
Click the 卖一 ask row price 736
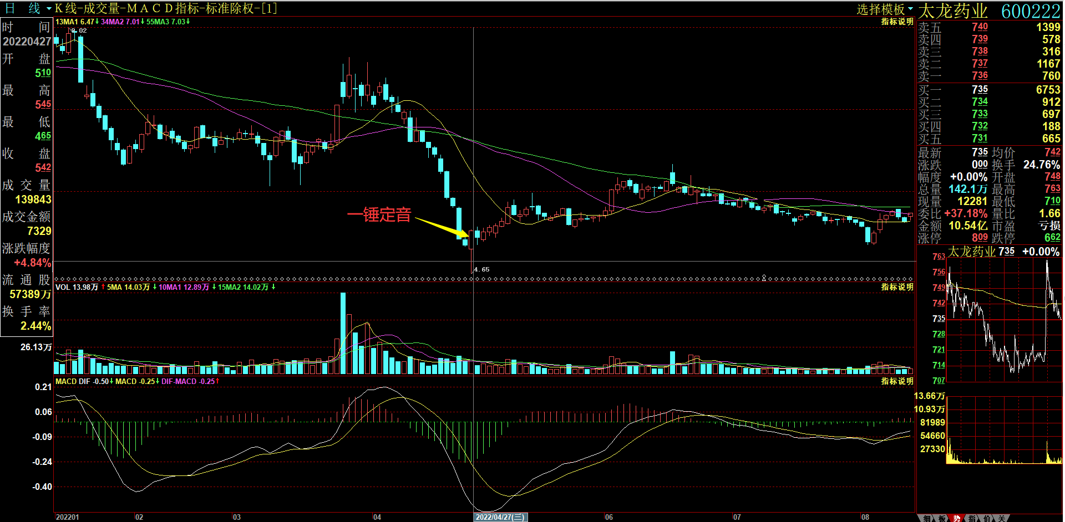click(980, 75)
